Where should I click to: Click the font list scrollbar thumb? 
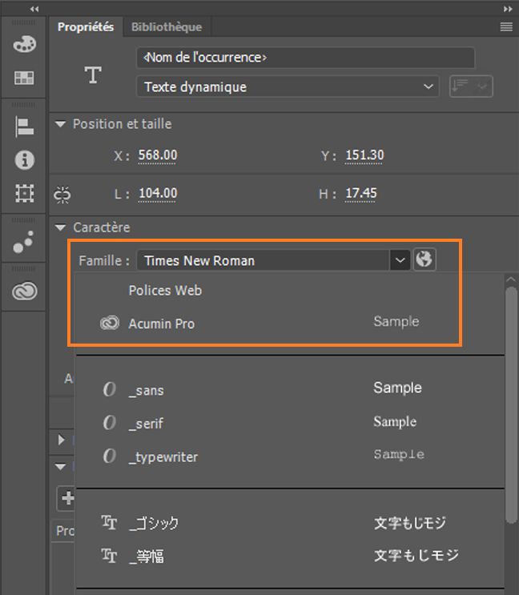click(512, 405)
